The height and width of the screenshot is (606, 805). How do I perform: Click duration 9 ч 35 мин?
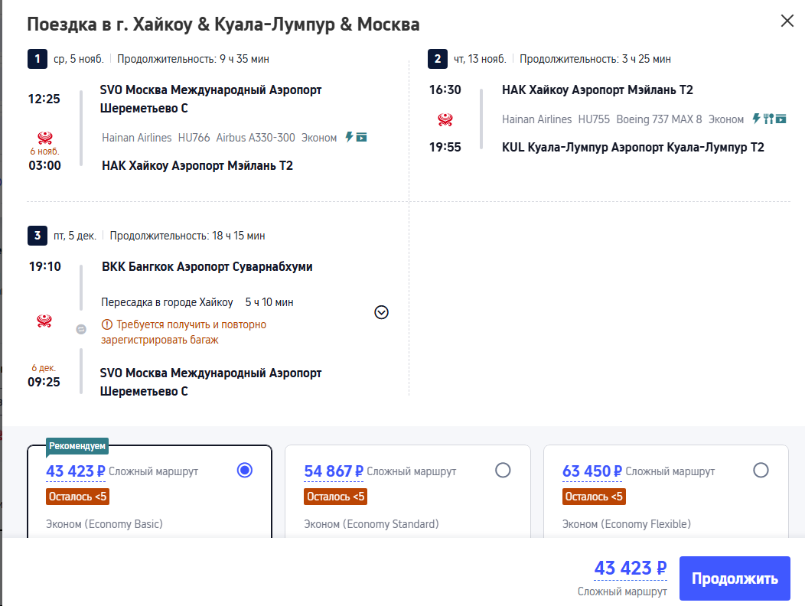(x=244, y=59)
